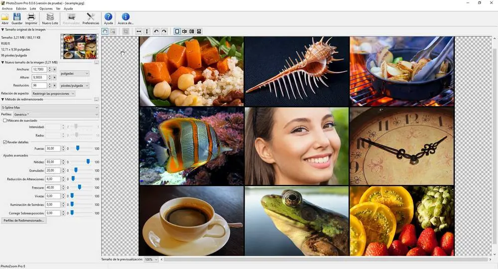Click the Guardar floppy disk icon
Screen dimensions: 498x269
[x=17, y=17]
